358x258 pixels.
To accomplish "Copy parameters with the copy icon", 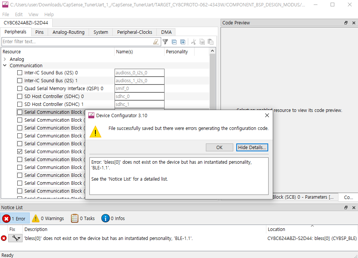I will click(202, 42).
